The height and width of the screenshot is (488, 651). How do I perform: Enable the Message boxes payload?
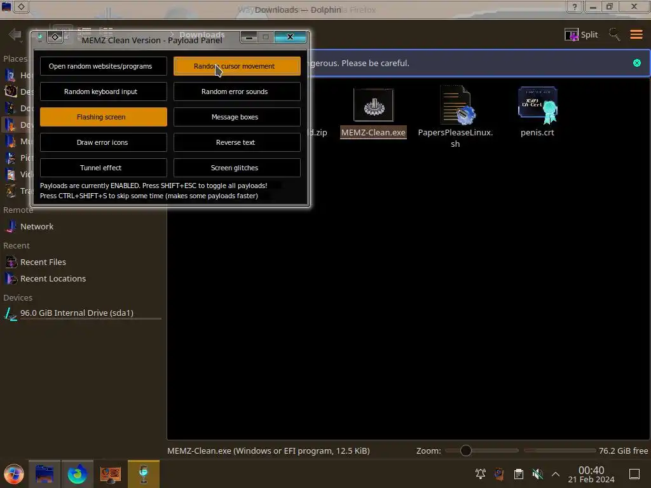[x=236, y=117]
